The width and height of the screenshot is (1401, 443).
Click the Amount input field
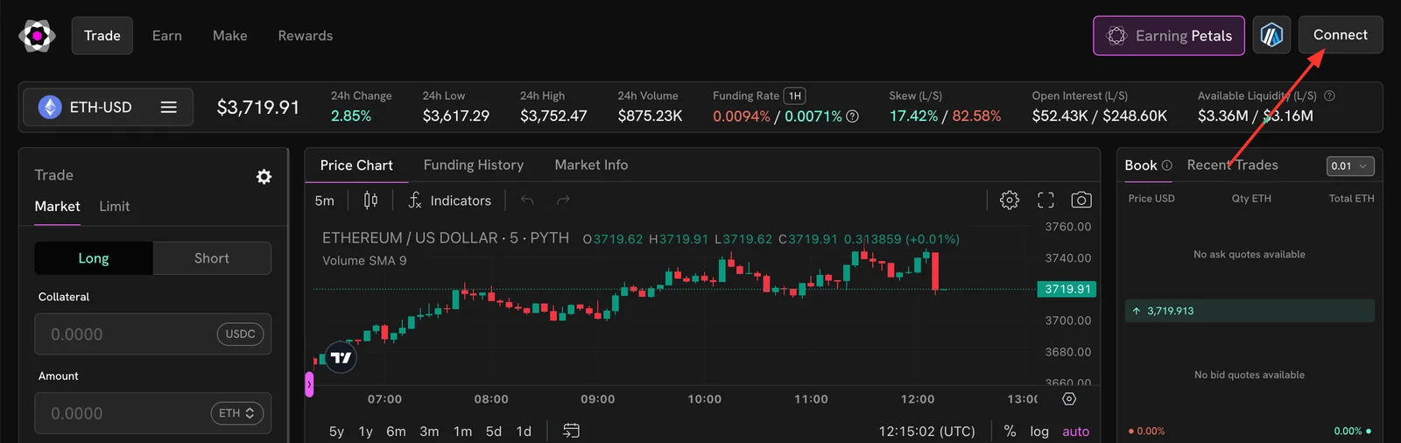coord(153,413)
